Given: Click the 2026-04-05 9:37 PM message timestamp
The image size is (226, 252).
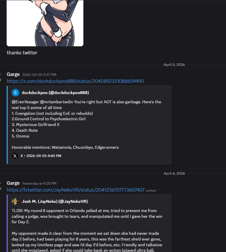Looking at the screenshot, I should click(39, 75).
